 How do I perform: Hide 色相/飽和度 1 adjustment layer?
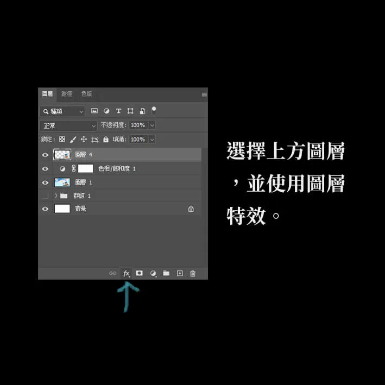(x=45, y=169)
